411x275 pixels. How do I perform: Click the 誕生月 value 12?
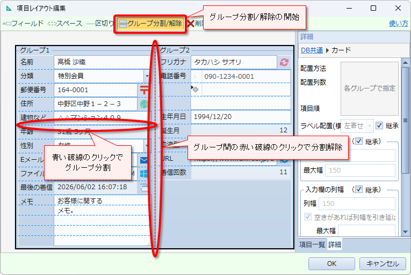pos(241,130)
